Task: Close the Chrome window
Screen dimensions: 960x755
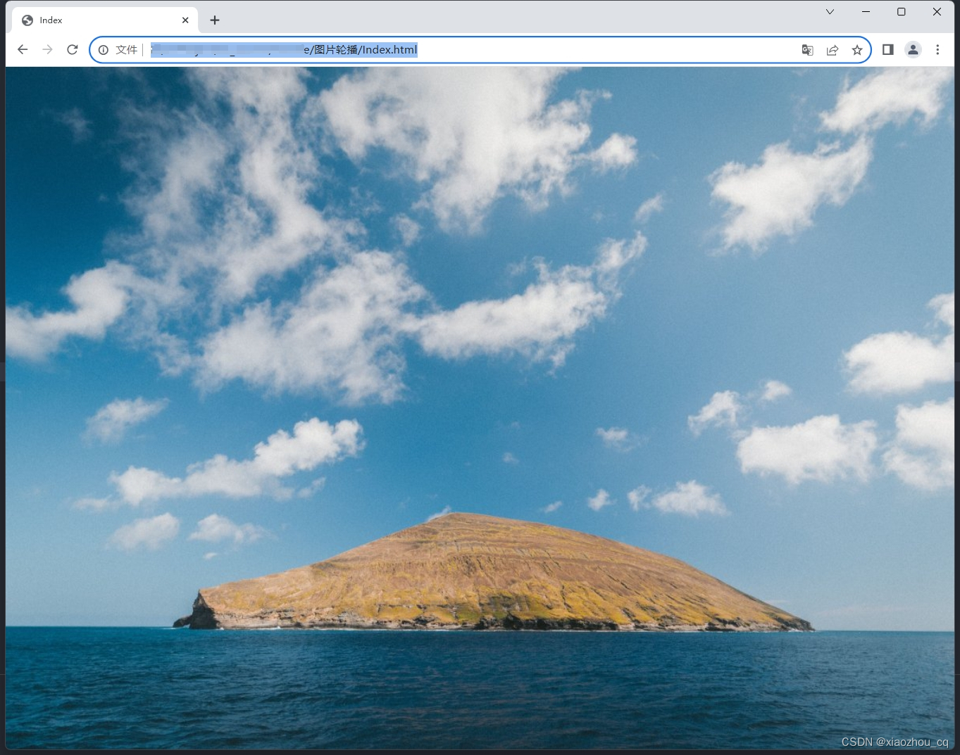Action: tap(937, 11)
